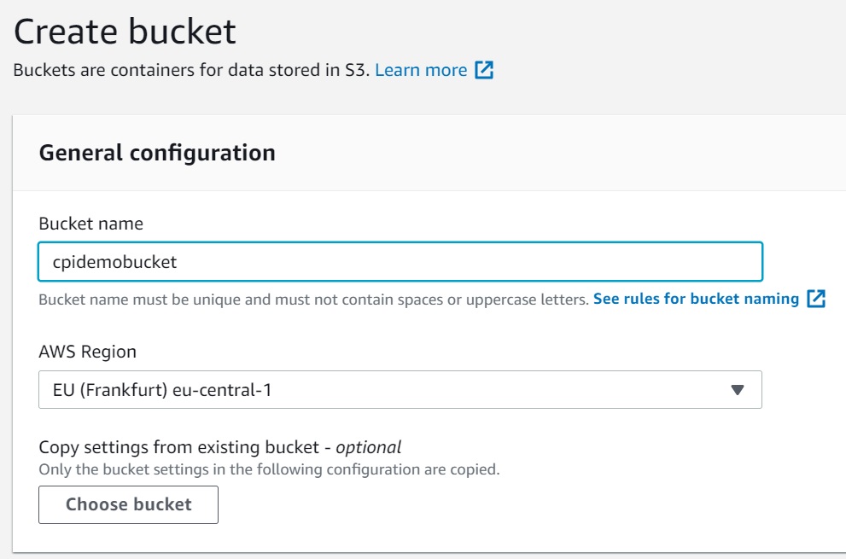Open the EU (Frankfurt) eu-central-1 region selector
846x559 pixels.
coord(400,389)
